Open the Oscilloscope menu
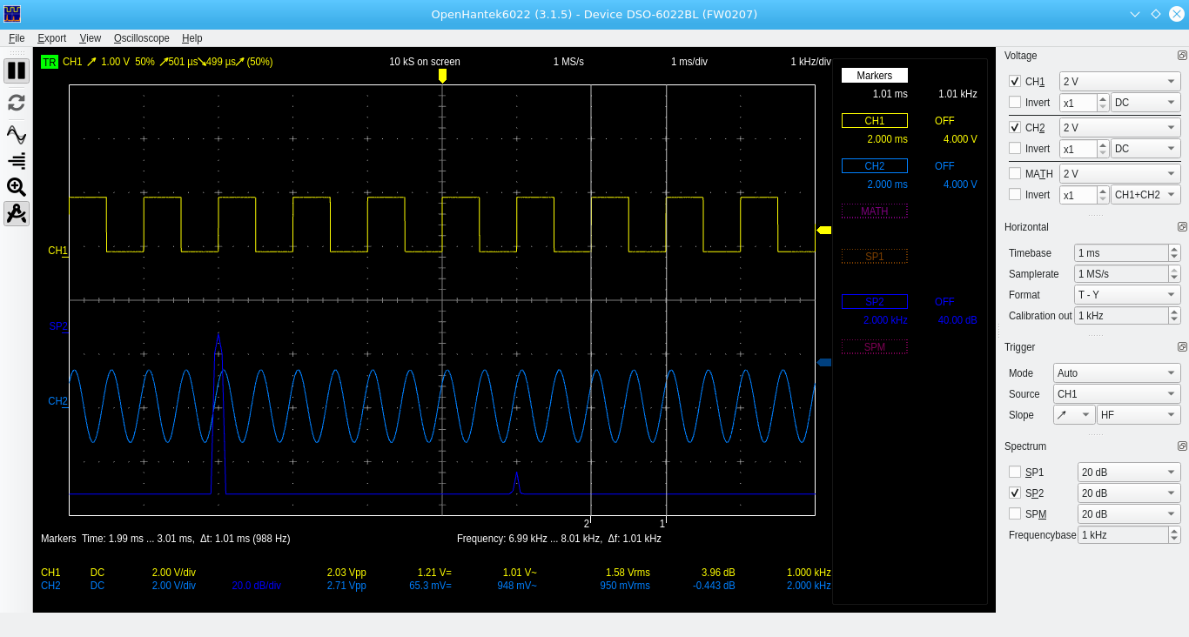 [141, 37]
